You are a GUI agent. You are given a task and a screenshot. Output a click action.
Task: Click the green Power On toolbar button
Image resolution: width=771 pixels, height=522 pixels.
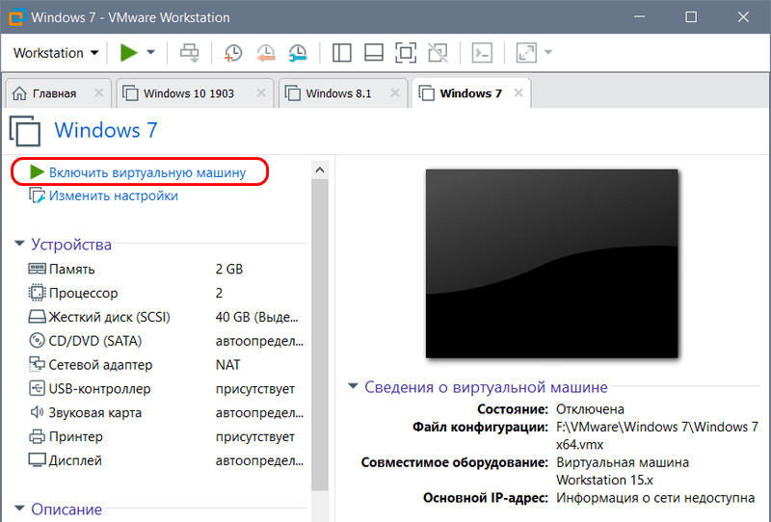(x=129, y=53)
